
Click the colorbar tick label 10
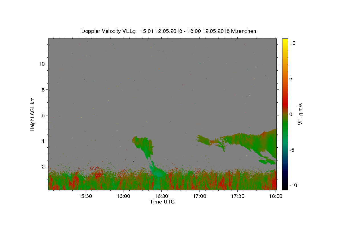pos(292,43)
